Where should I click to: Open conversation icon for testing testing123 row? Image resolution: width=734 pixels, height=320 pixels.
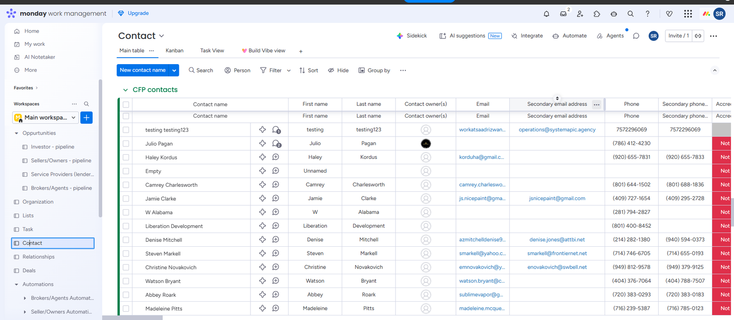click(276, 130)
